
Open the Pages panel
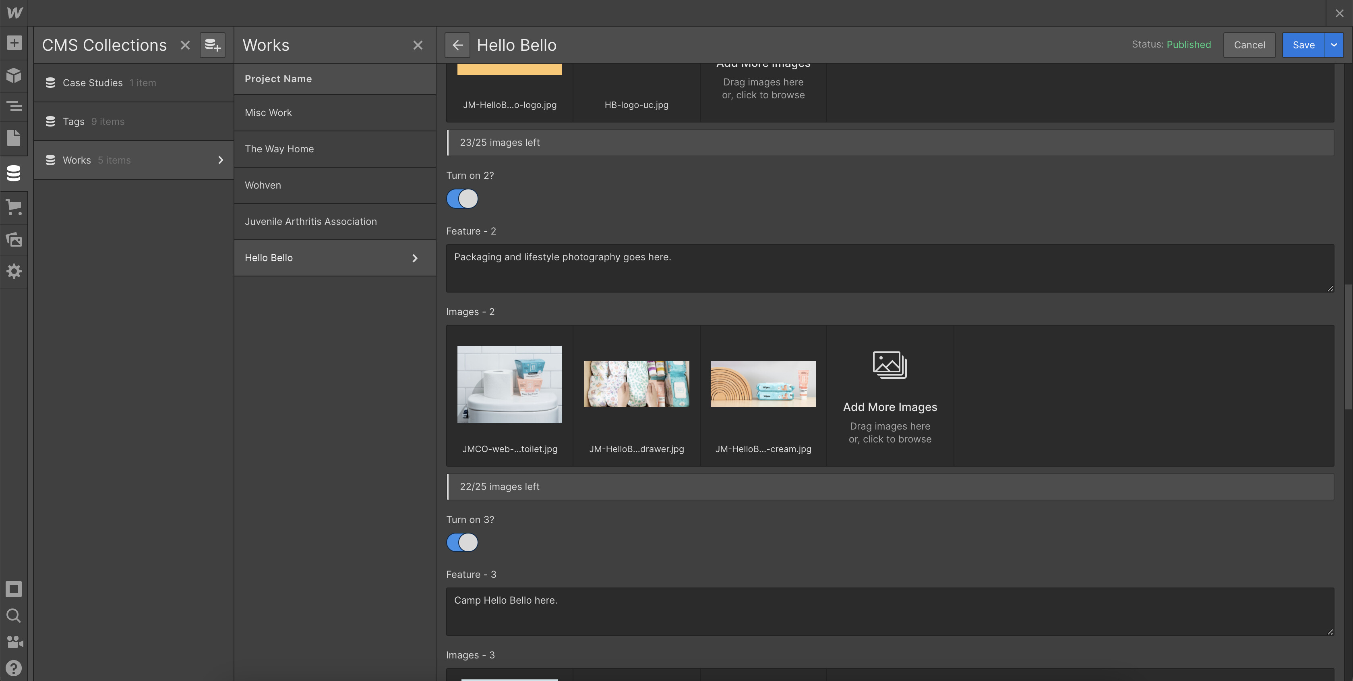click(14, 138)
